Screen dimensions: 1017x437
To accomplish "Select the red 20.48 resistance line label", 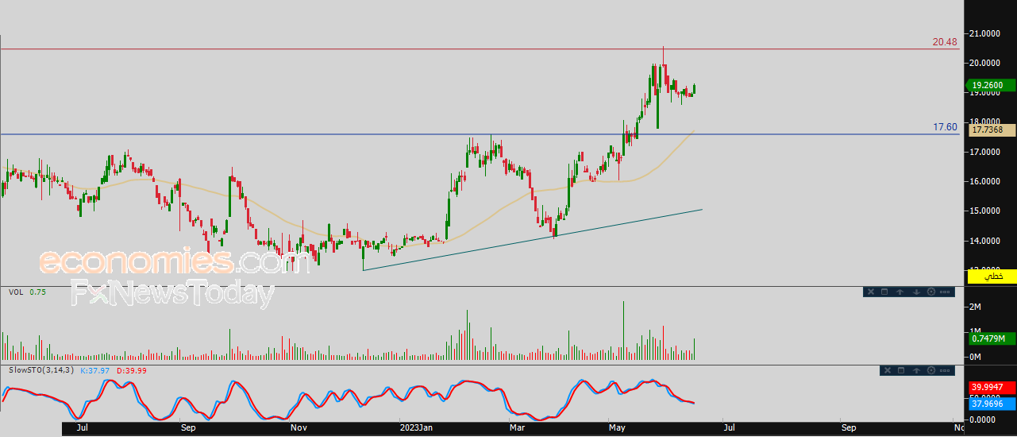I will (x=944, y=42).
